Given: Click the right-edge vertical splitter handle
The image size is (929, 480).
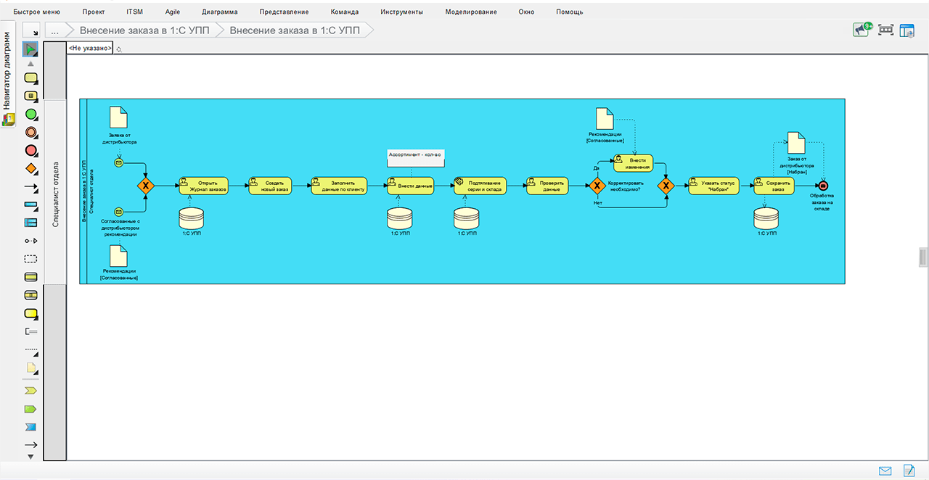Looking at the screenshot, I should (923, 257).
